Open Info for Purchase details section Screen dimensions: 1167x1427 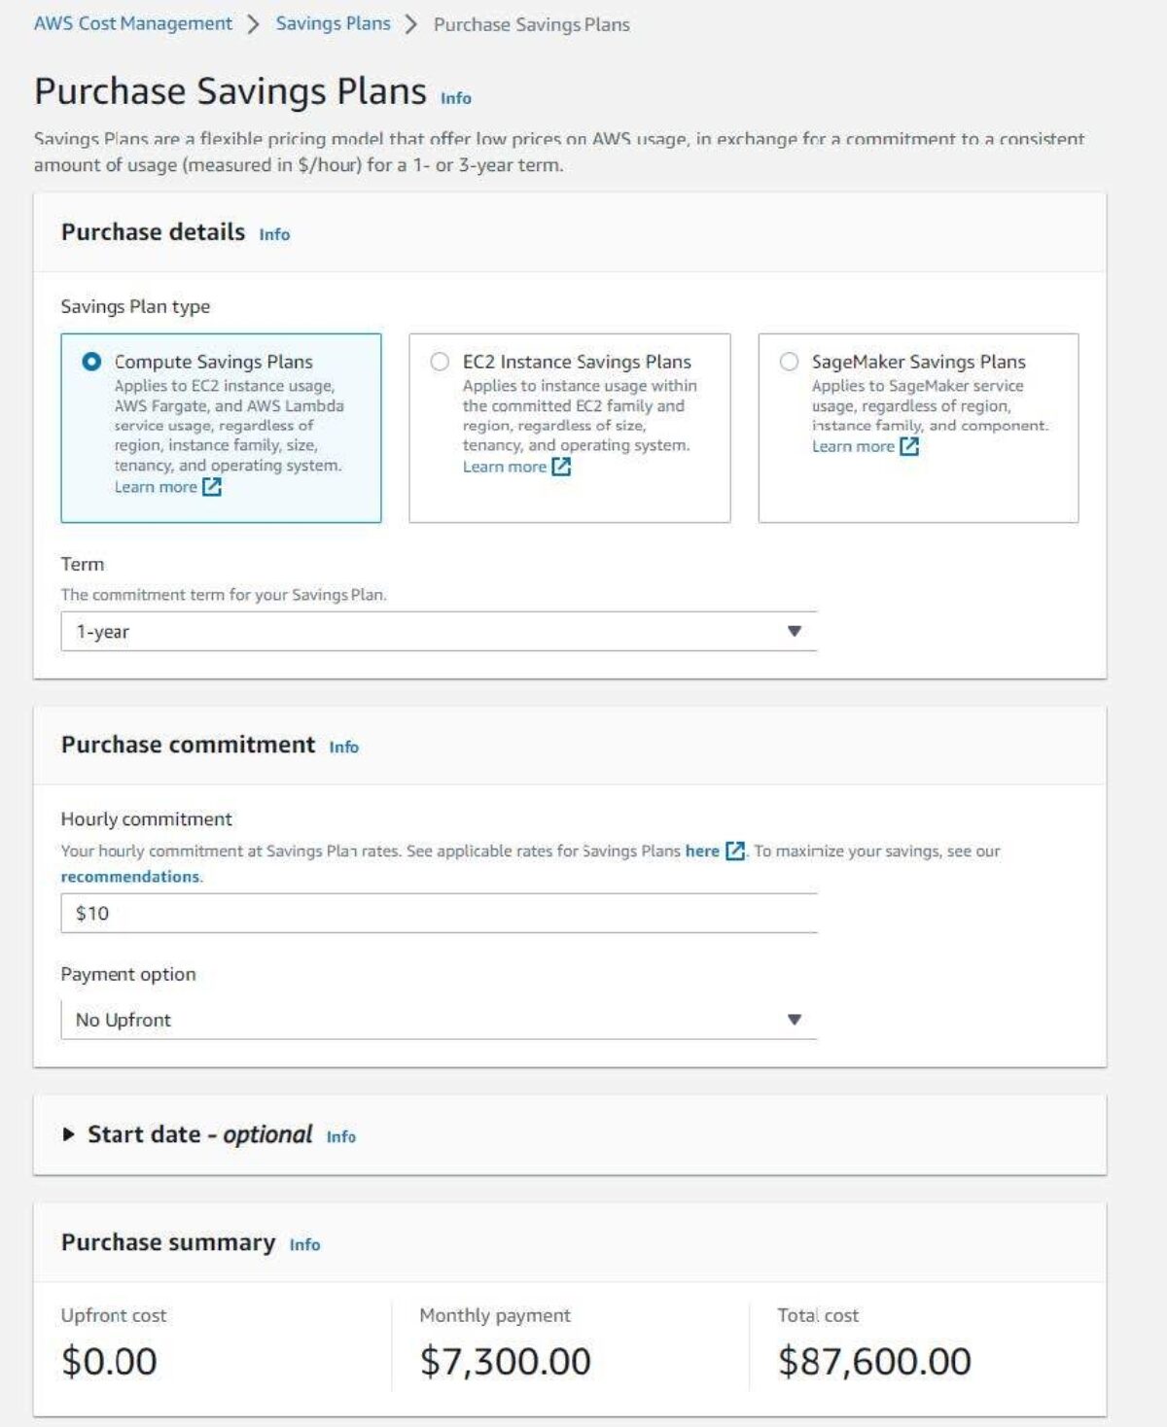coord(274,234)
